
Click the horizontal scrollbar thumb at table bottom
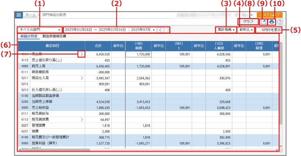pos(55,150)
